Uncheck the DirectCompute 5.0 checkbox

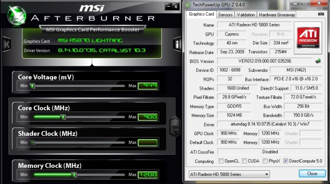286,161
